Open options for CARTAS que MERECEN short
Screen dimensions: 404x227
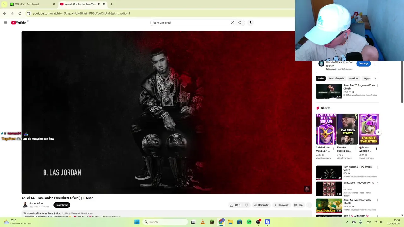334,148
